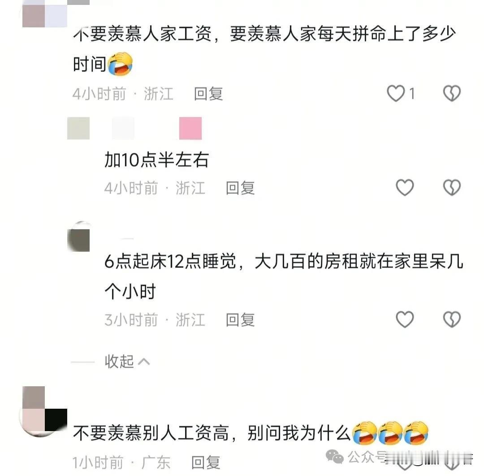Dislike the first comment with broken heart
This screenshot has width=484, height=476.
click(x=452, y=93)
